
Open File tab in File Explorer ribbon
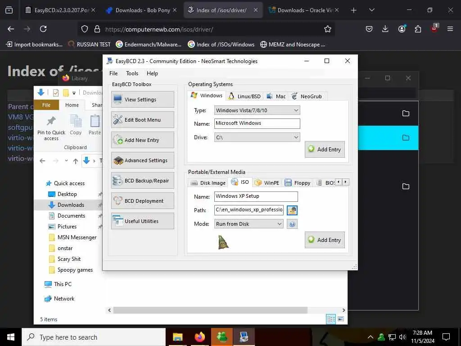click(x=46, y=105)
